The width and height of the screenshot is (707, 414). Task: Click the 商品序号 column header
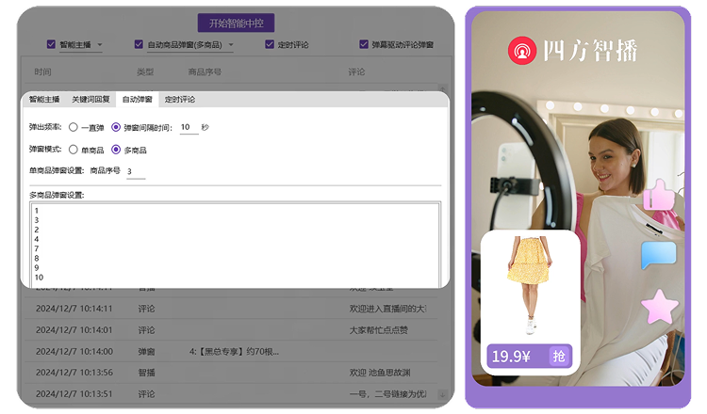pyautogui.click(x=205, y=72)
